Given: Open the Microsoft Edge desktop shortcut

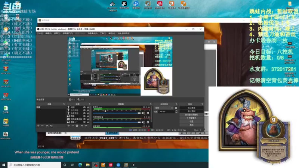Looking at the screenshot, I should [x=6, y=59].
